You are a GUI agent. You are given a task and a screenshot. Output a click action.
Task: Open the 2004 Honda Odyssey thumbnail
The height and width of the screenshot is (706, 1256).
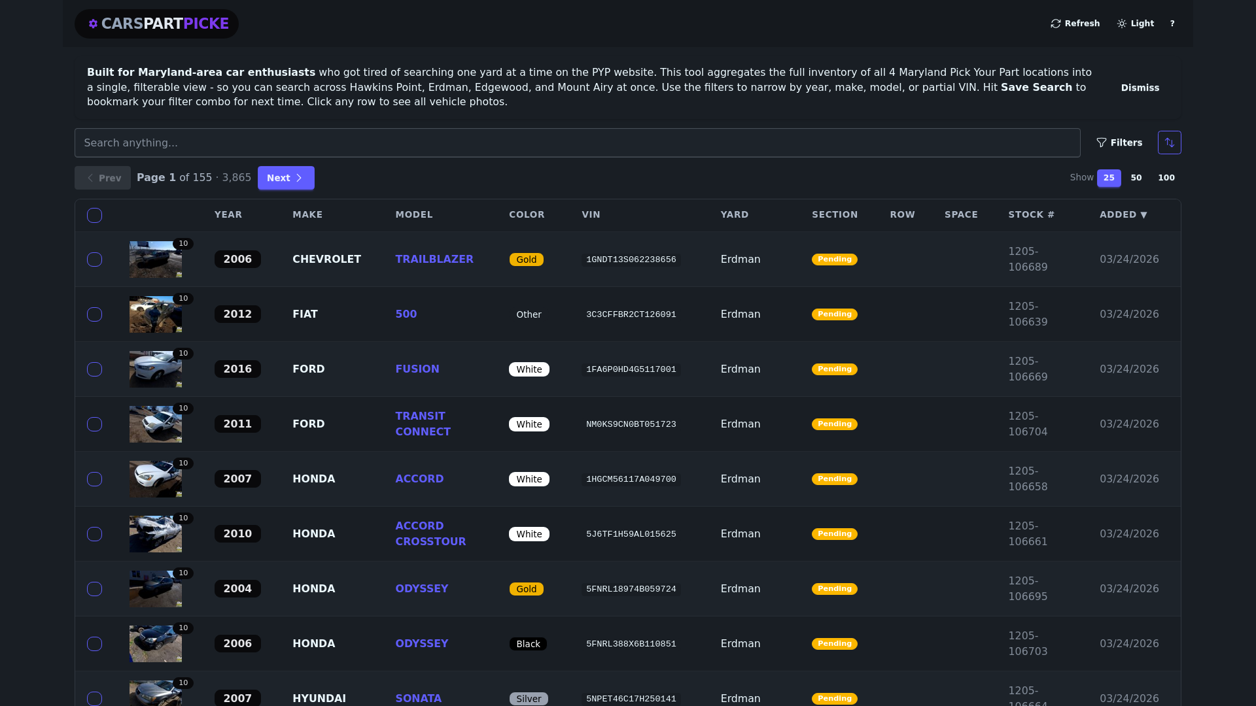[156, 589]
